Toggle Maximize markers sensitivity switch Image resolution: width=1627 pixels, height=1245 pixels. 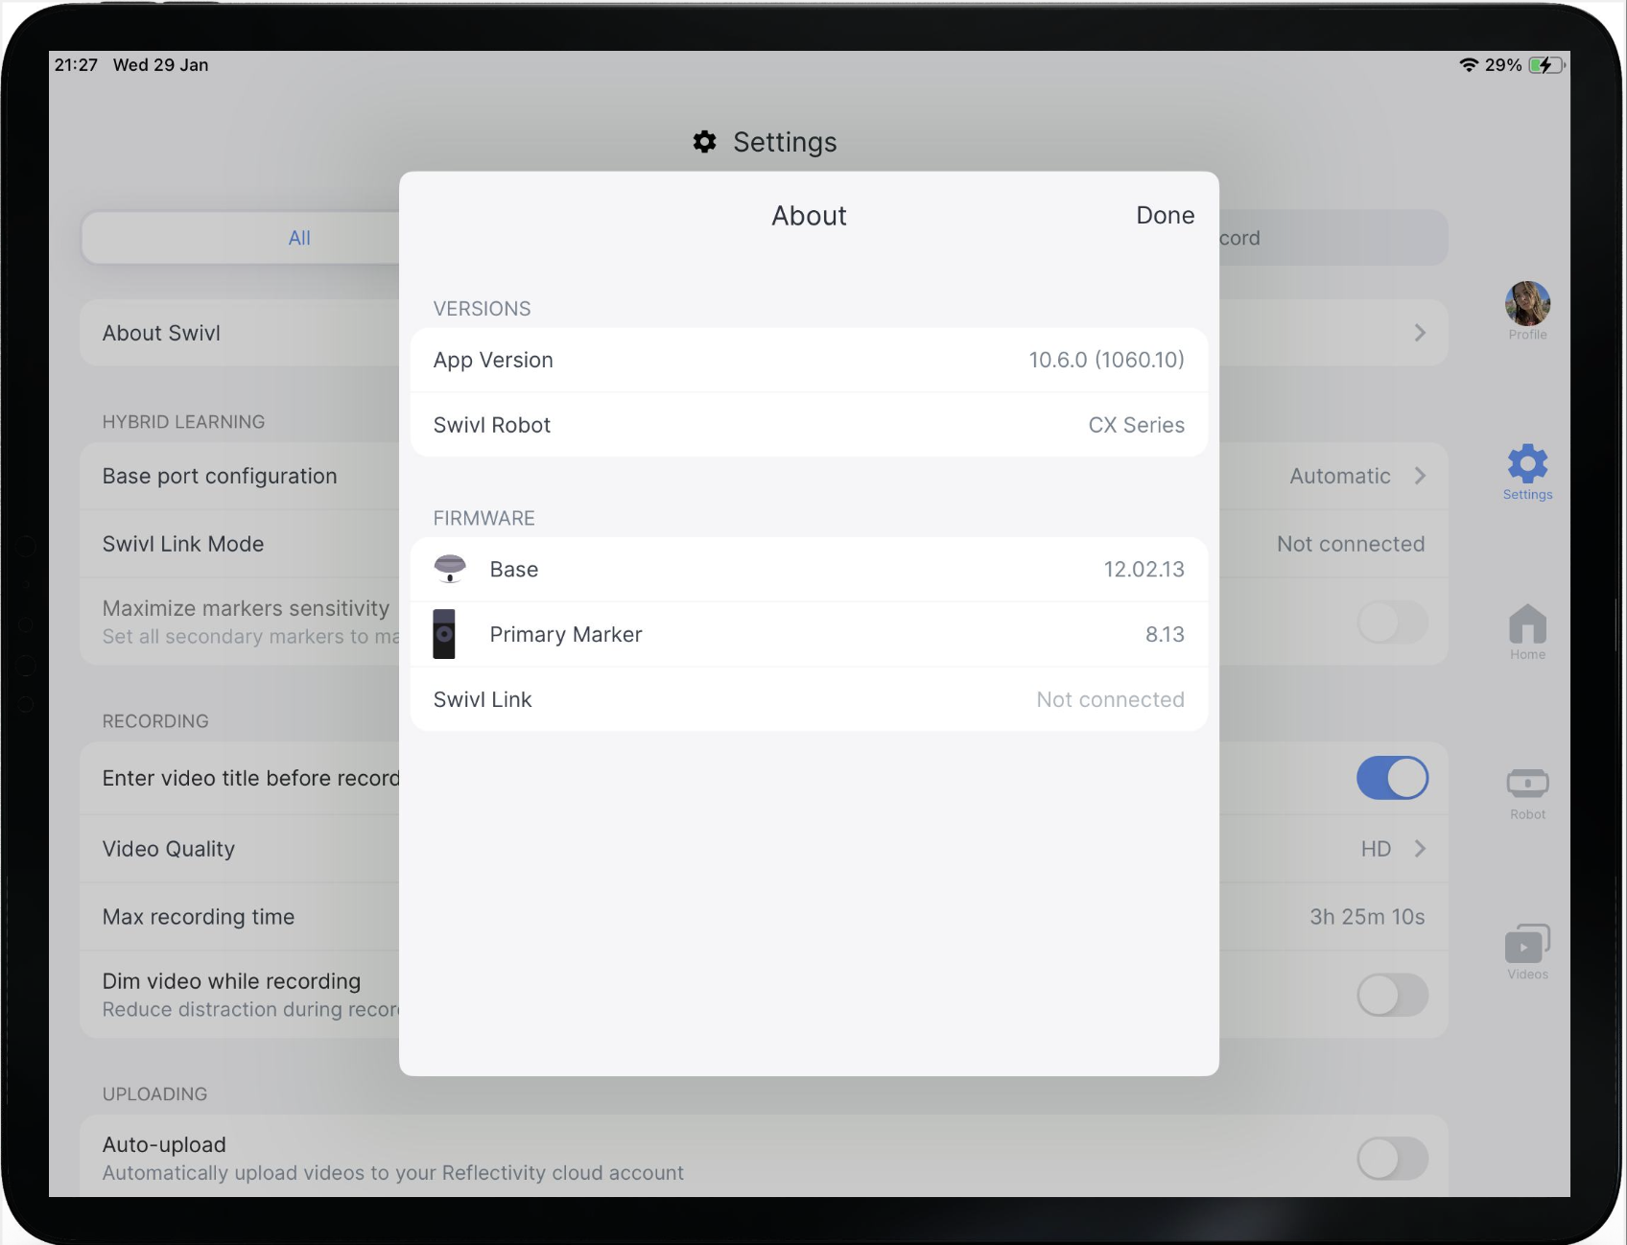[x=1392, y=622]
